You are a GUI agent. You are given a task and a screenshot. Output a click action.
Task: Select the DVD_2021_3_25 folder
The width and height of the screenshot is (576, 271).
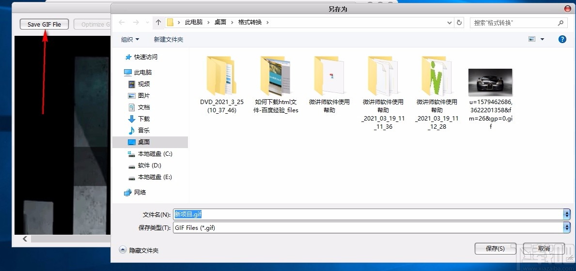pos(221,85)
